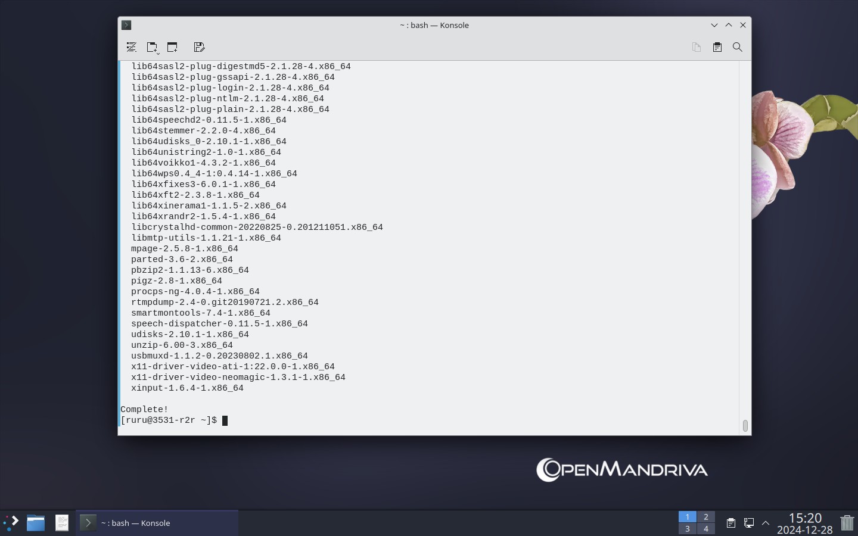Image resolution: width=858 pixels, height=536 pixels.
Task: Open the text editor from the taskbar
Action: click(x=62, y=523)
